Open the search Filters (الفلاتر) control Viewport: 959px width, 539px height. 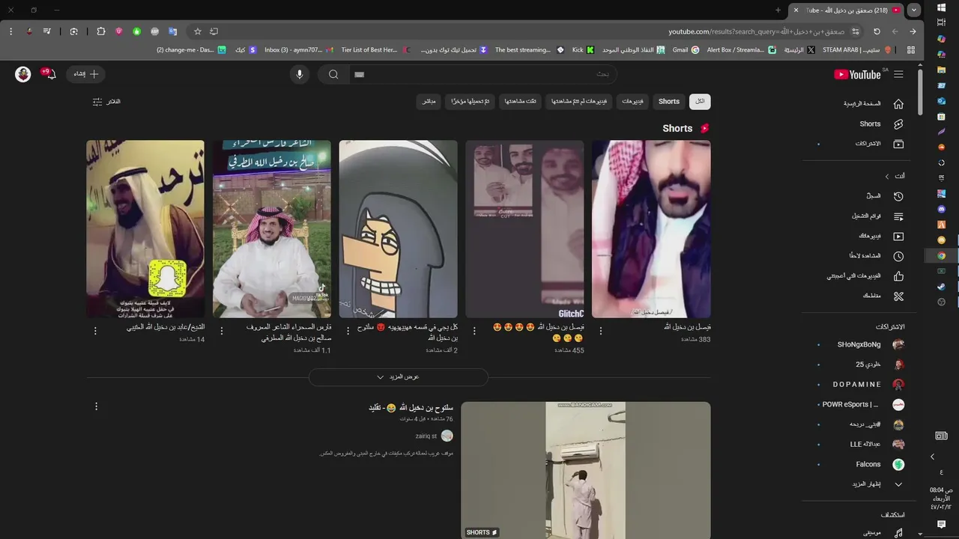click(x=106, y=102)
